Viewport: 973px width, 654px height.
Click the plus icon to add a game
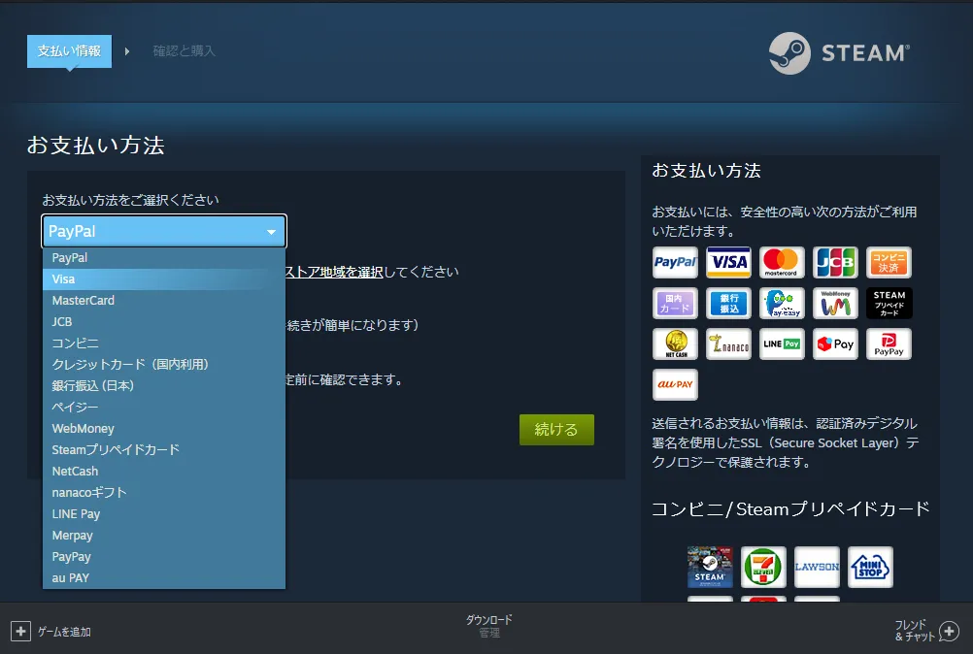[20, 632]
